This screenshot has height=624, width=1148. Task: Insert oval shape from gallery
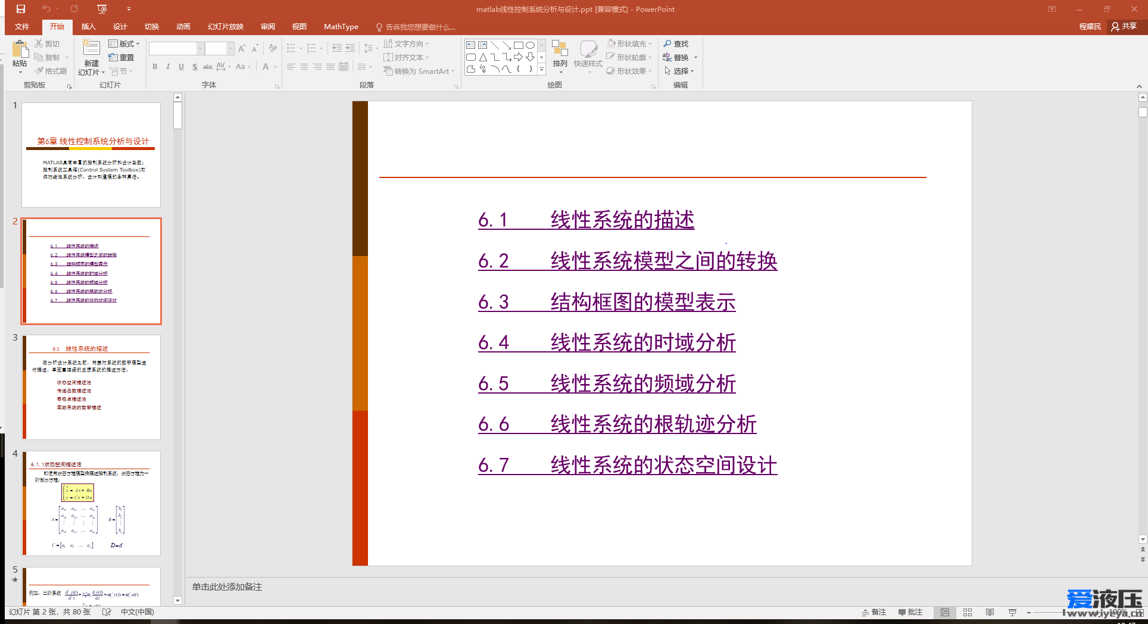530,45
